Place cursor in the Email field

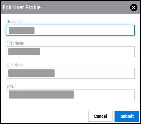click(x=70, y=95)
